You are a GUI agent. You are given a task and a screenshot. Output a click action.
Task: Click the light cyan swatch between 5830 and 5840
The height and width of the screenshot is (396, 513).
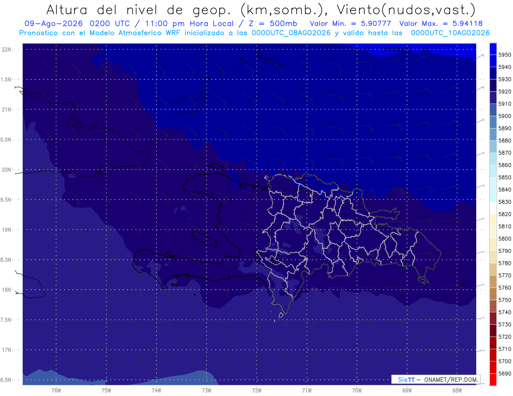click(493, 196)
